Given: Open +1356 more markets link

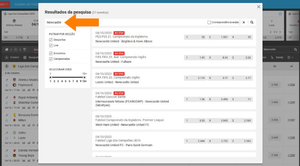Looking at the screenshot, I should (x=291, y=85).
